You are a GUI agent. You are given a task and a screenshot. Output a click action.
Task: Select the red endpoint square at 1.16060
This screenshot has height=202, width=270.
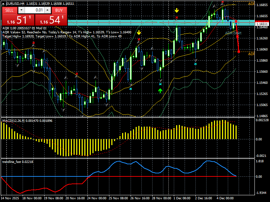click(x=239, y=52)
